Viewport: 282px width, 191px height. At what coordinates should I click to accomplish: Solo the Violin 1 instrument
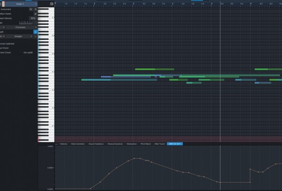[35, 9]
